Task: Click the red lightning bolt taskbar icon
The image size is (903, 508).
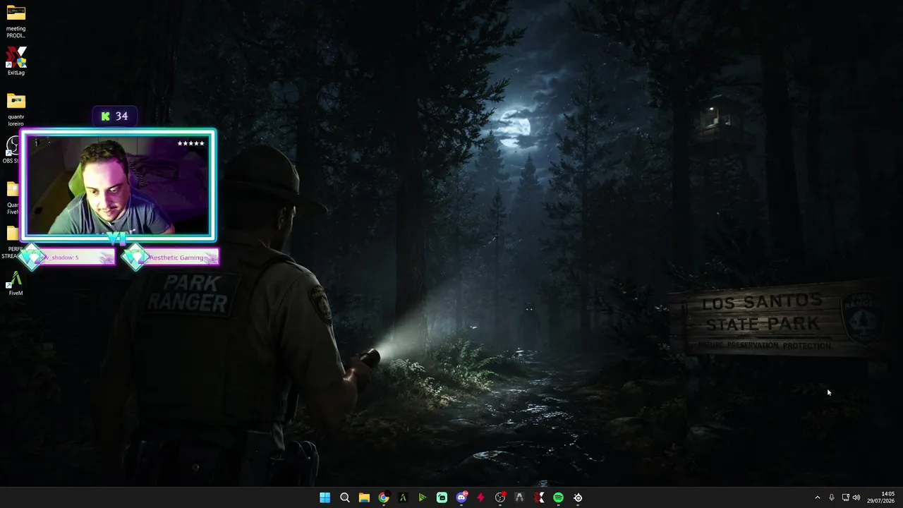Action: 481,497
